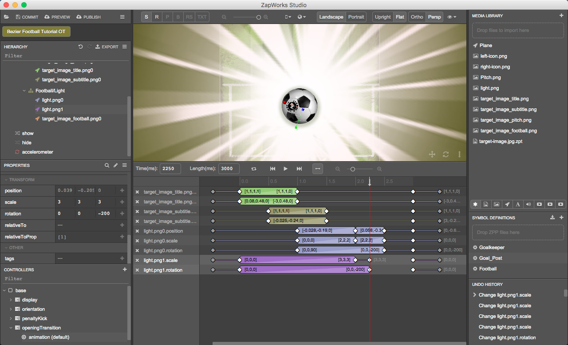568x345 pixels.
Task: Expand the penaltyKick controller
Action: (10, 318)
